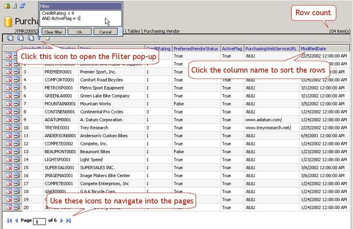Image resolution: width=353 pixels, height=229 pixels.
Task: Delete the Anderson's Custom Bikes row 11
Action: (x=9, y=136)
